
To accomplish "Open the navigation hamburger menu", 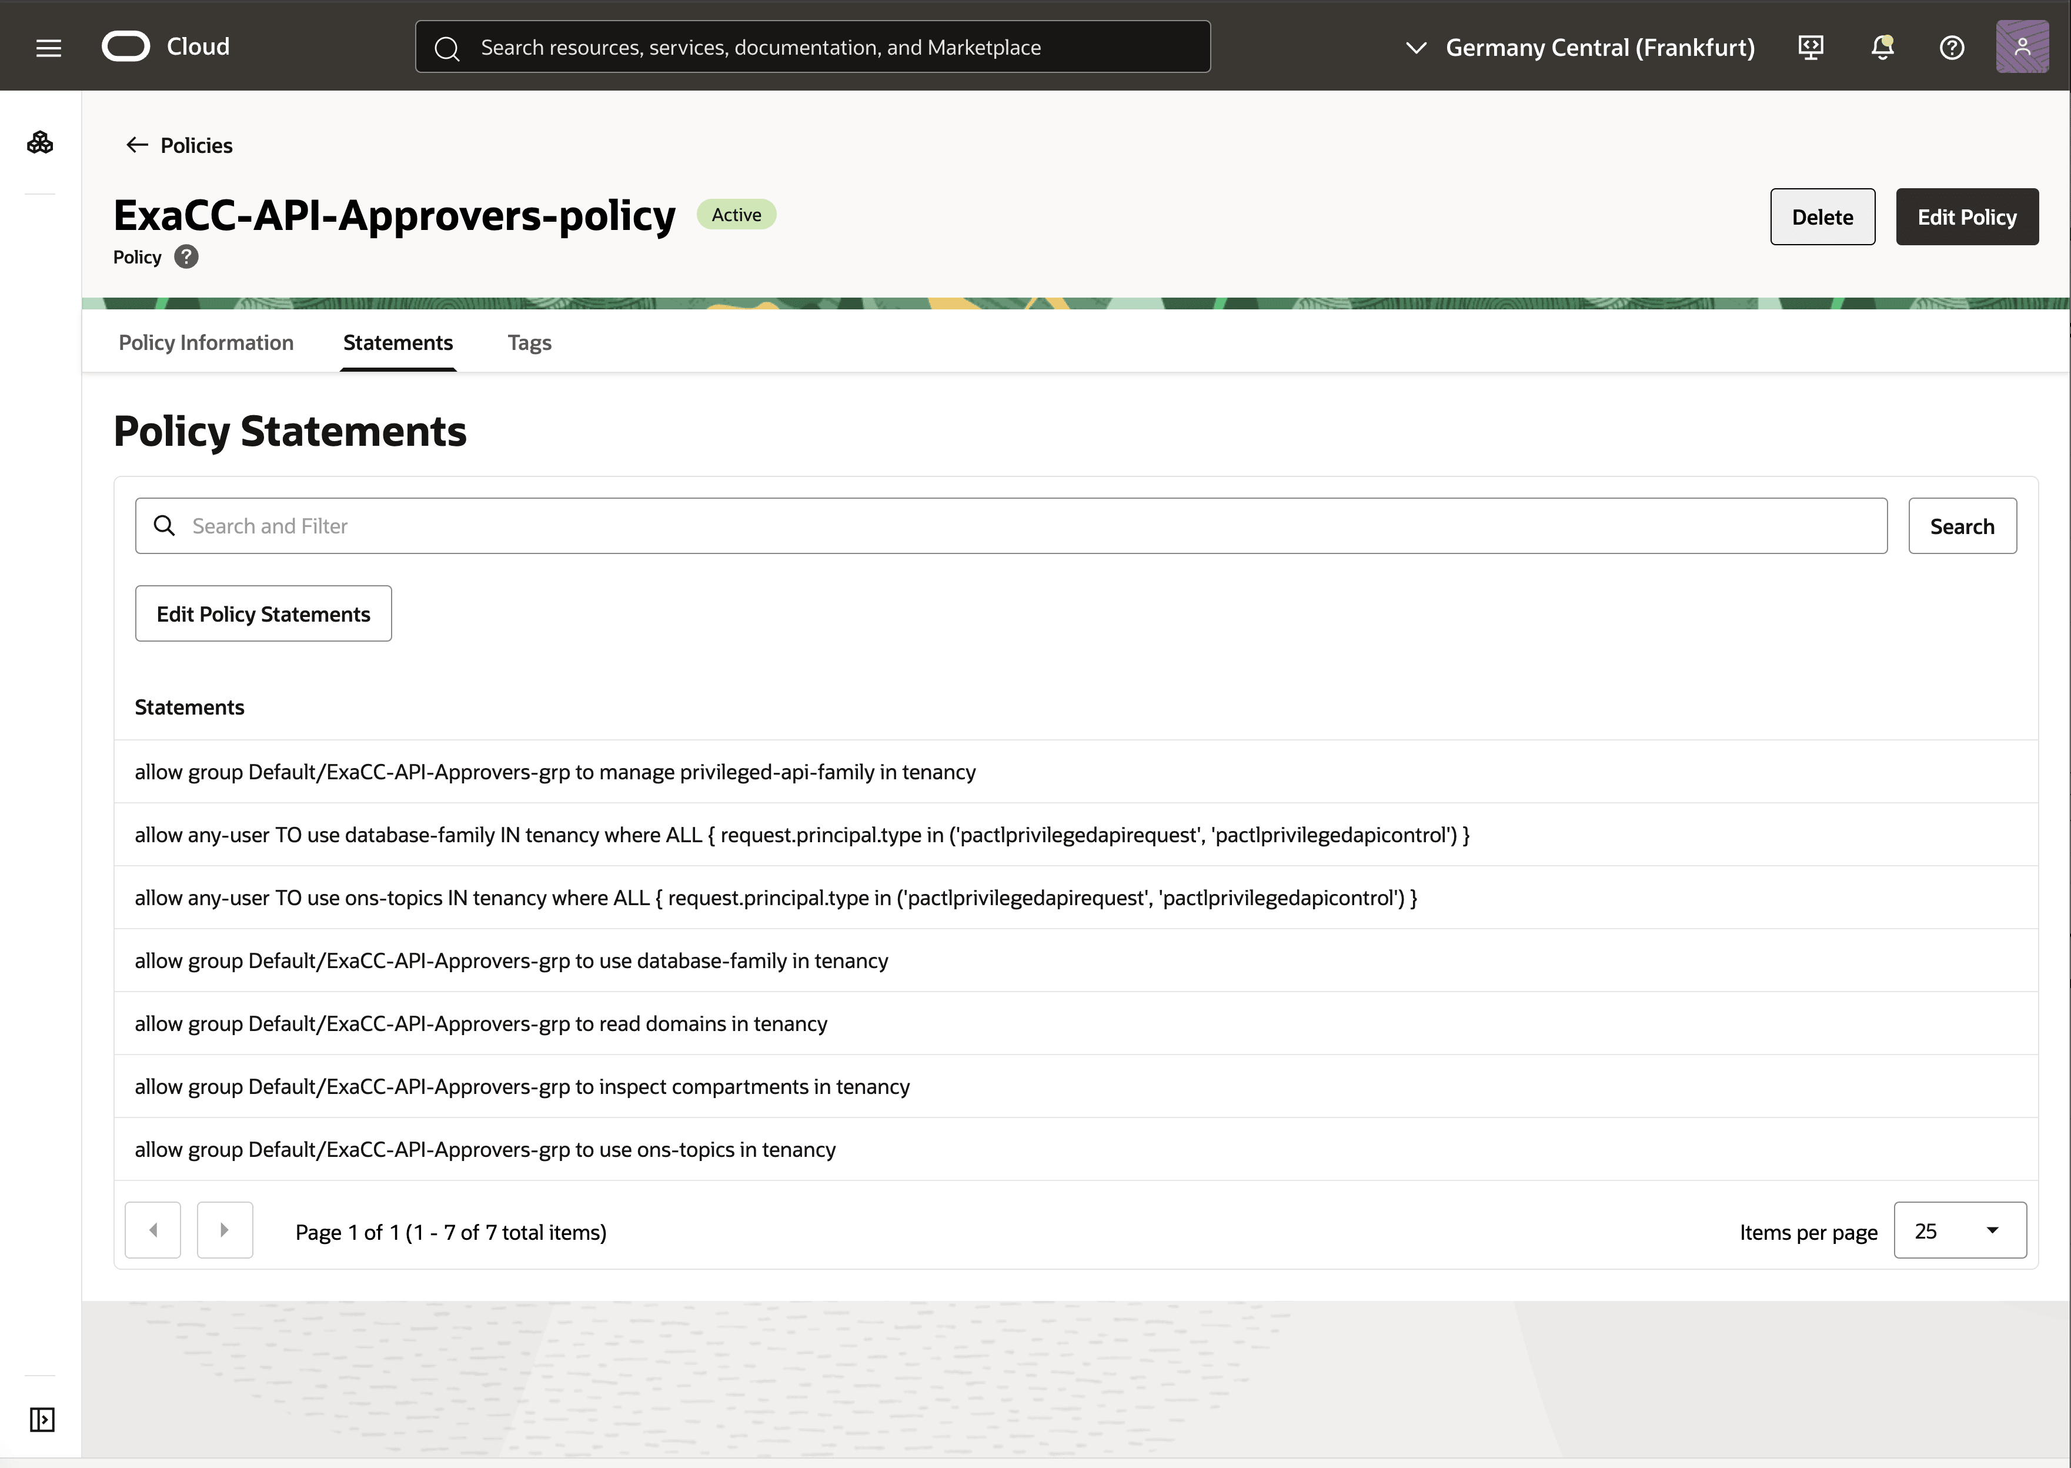I will pos(48,47).
